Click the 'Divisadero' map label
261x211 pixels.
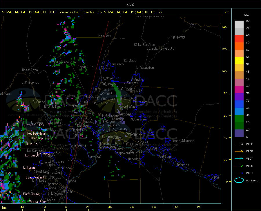(142, 101)
